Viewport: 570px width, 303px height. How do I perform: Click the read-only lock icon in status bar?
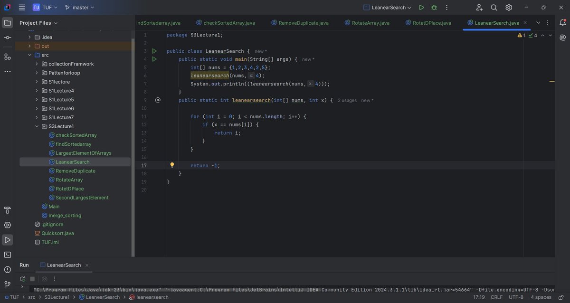coord(561,297)
